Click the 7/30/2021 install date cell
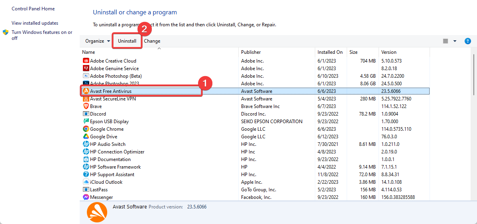Screen dimensions: 477x224 pyautogui.click(x=328, y=144)
